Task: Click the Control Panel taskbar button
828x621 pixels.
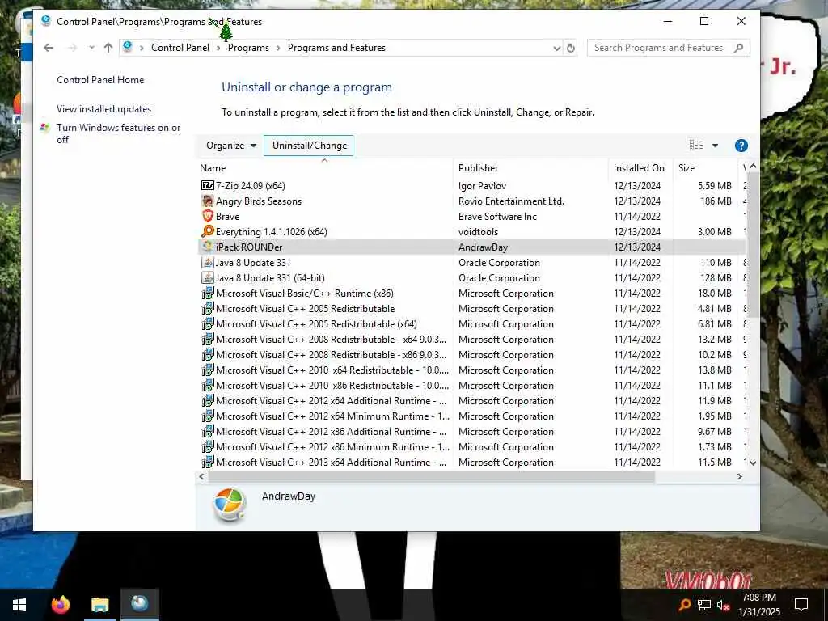Action: click(139, 604)
